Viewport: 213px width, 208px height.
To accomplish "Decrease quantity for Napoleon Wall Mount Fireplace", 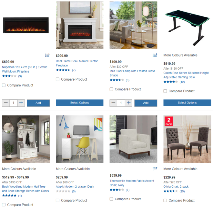I will click(x=6, y=103).
